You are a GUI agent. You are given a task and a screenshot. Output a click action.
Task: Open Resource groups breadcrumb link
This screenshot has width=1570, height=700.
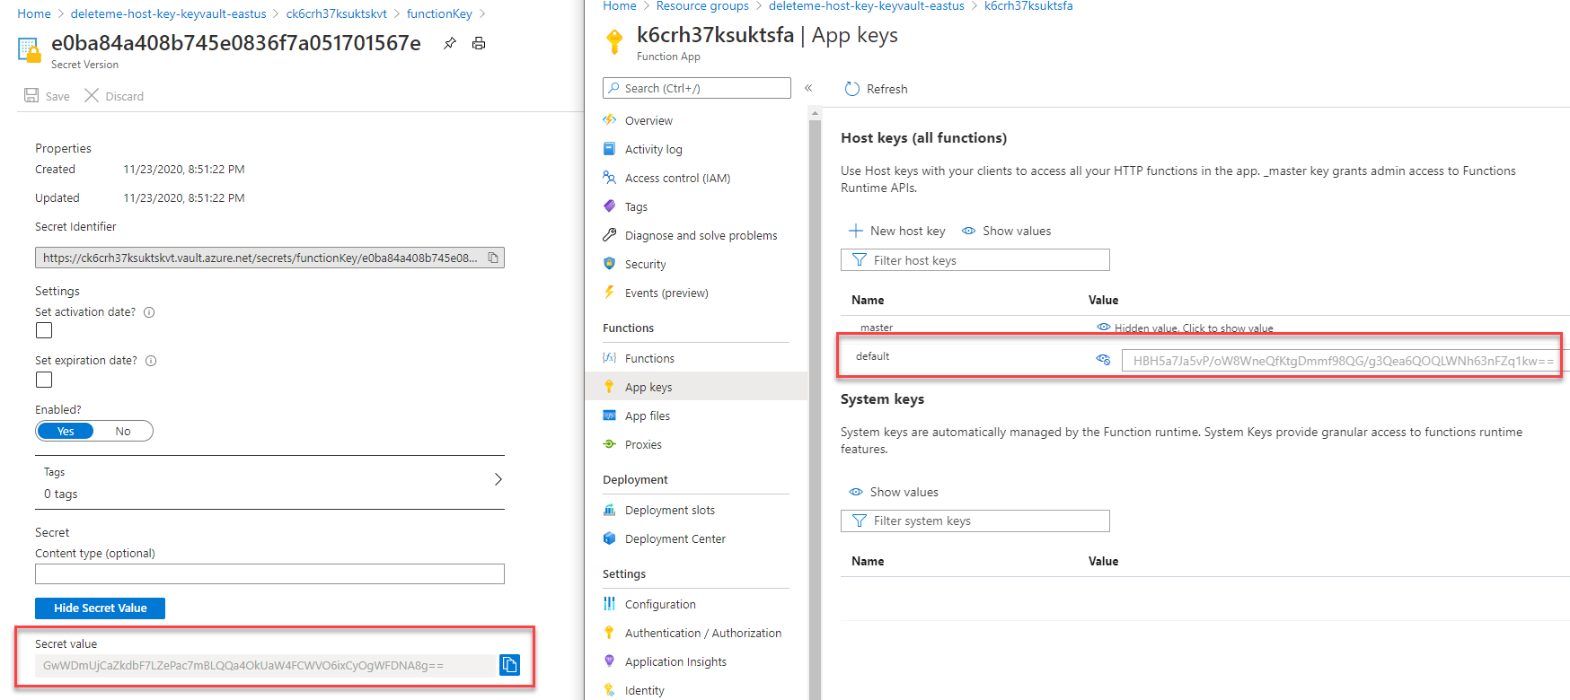coord(702,6)
